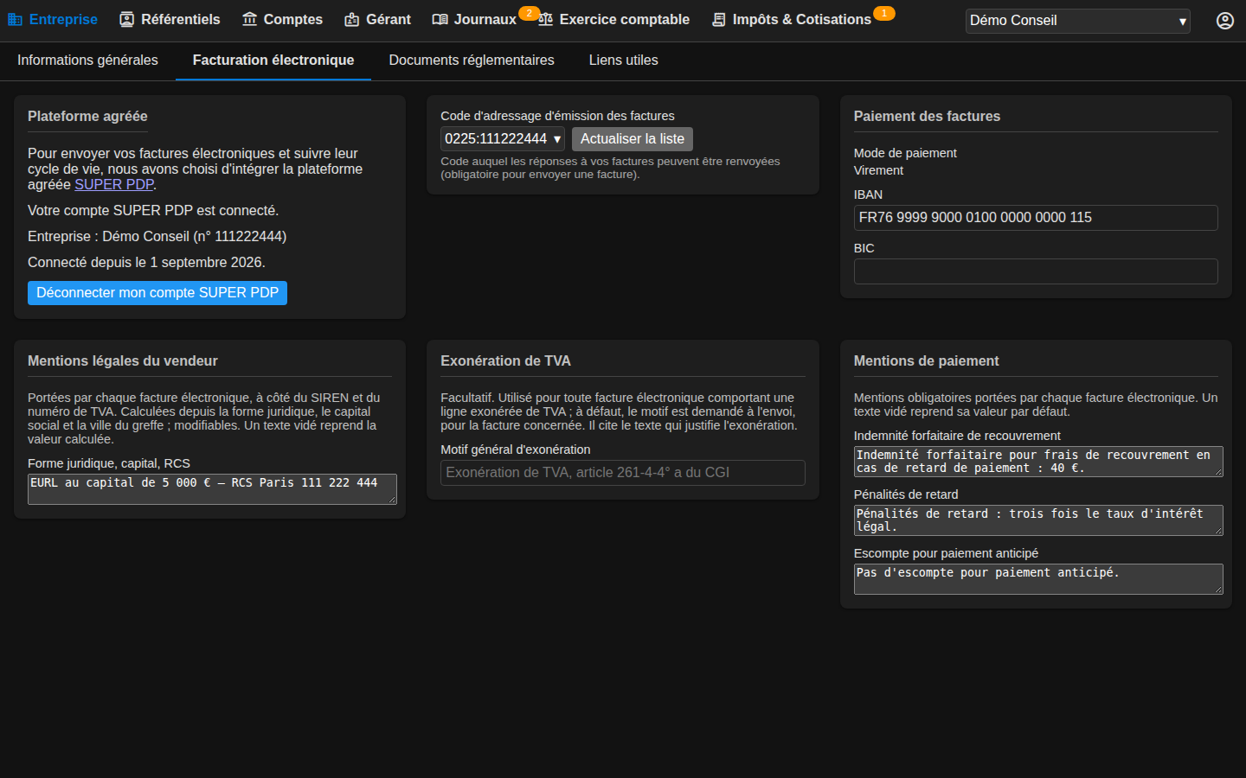This screenshot has height=778, width=1246.
Task: Edit the Pénalités de retard textarea
Action: coord(1038,520)
